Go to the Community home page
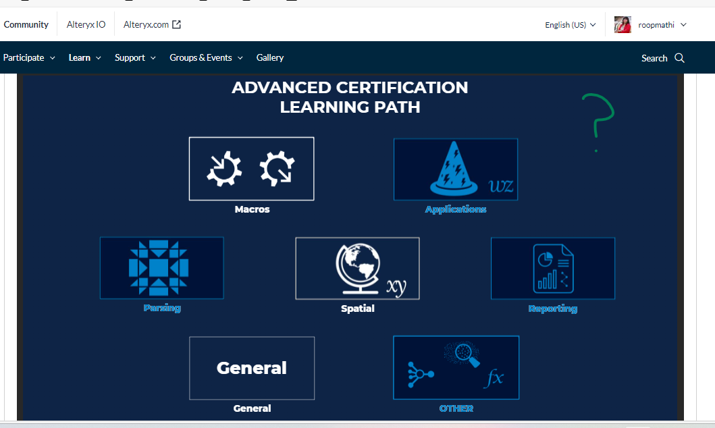The height and width of the screenshot is (428, 715). point(26,24)
